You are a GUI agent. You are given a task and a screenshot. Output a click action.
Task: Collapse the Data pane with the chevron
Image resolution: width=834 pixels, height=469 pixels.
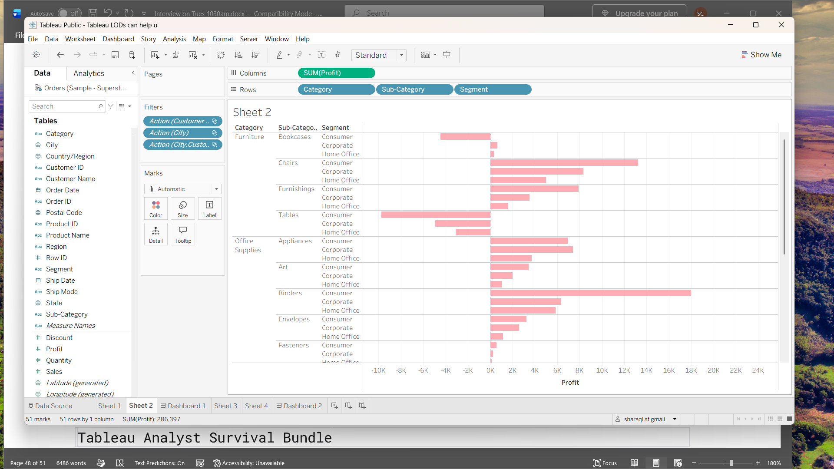click(133, 73)
